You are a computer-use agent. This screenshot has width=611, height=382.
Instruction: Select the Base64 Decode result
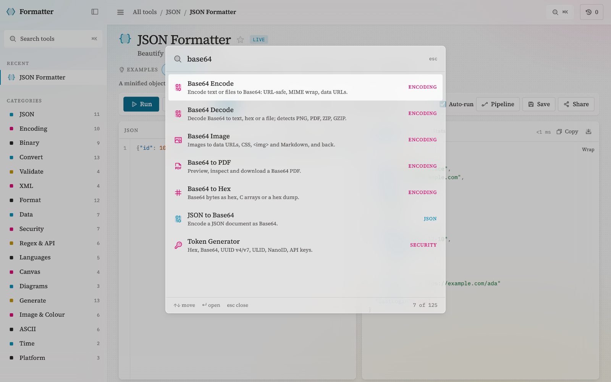click(305, 114)
